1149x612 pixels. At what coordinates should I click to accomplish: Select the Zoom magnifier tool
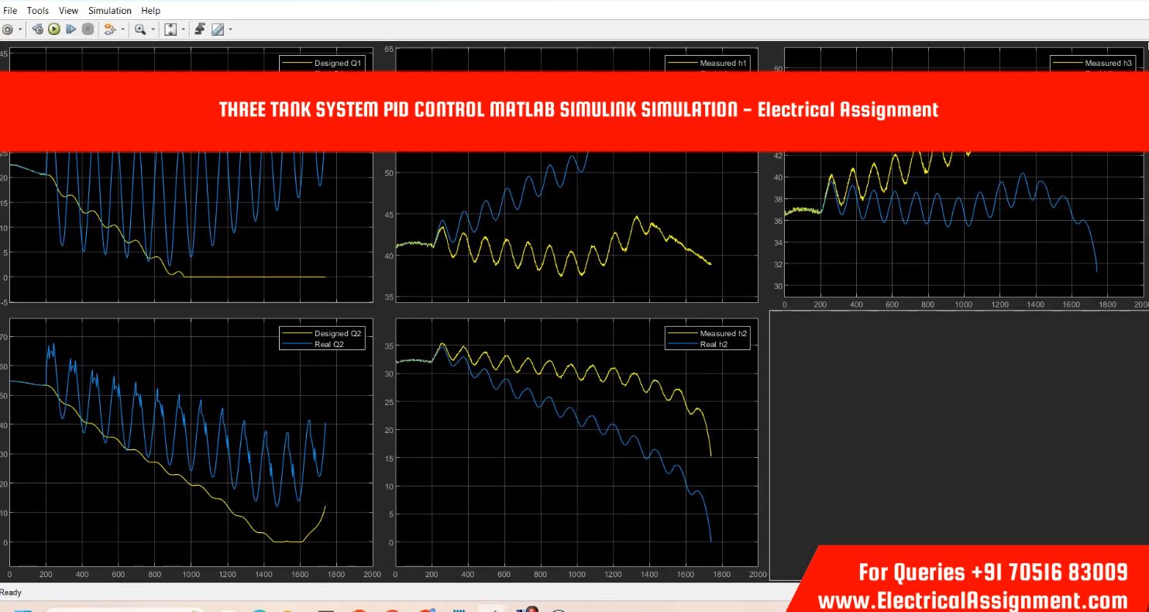coord(140,29)
